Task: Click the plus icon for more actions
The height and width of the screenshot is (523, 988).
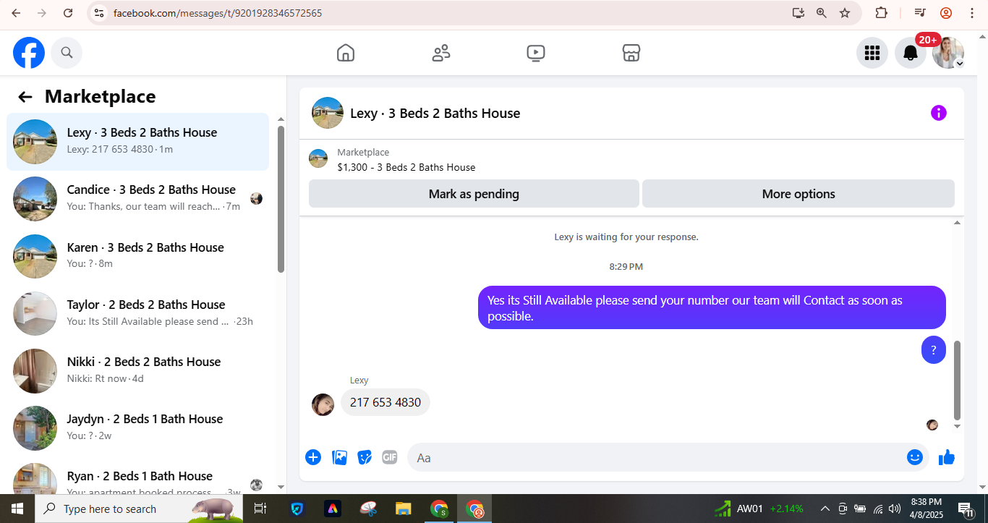Action: click(313, 457)
